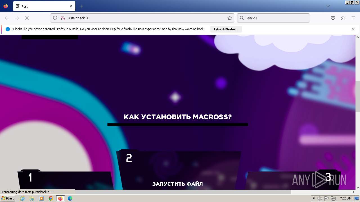Image resolution: width=360 pixels, height=202 pixels.
Task: Launch Microsoft Edge from taskbar
Action: tap(70, 198)
